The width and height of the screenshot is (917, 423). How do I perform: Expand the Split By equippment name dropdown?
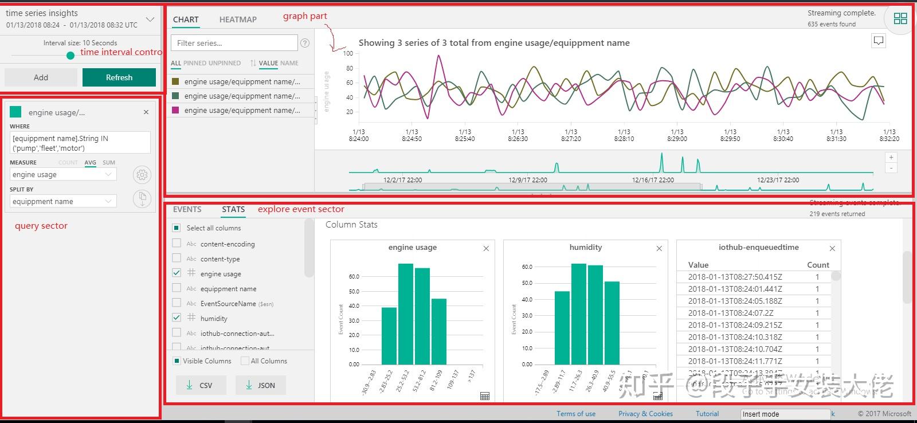[x=63, y=202]
